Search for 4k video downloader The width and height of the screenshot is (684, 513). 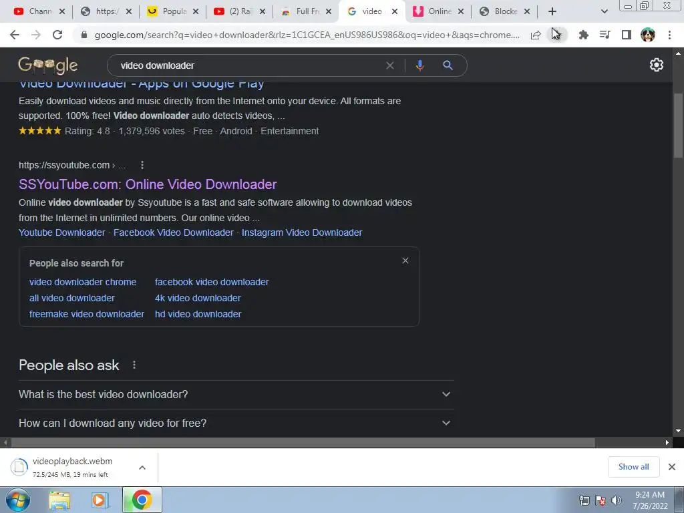198,298
